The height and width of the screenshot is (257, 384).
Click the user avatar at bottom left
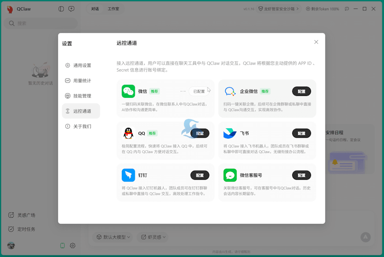tap(11, 245)
